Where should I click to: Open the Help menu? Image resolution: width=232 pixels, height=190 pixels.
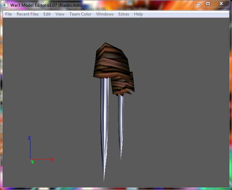[x=138, y=14]
